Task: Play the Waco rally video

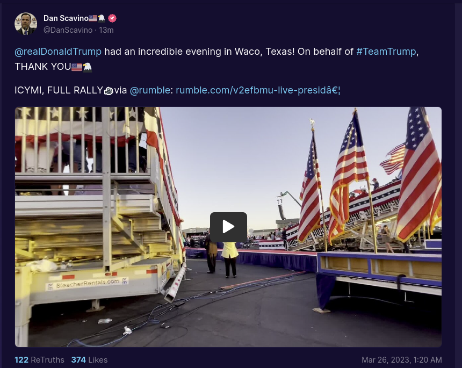Action: [x=228, y=227]
